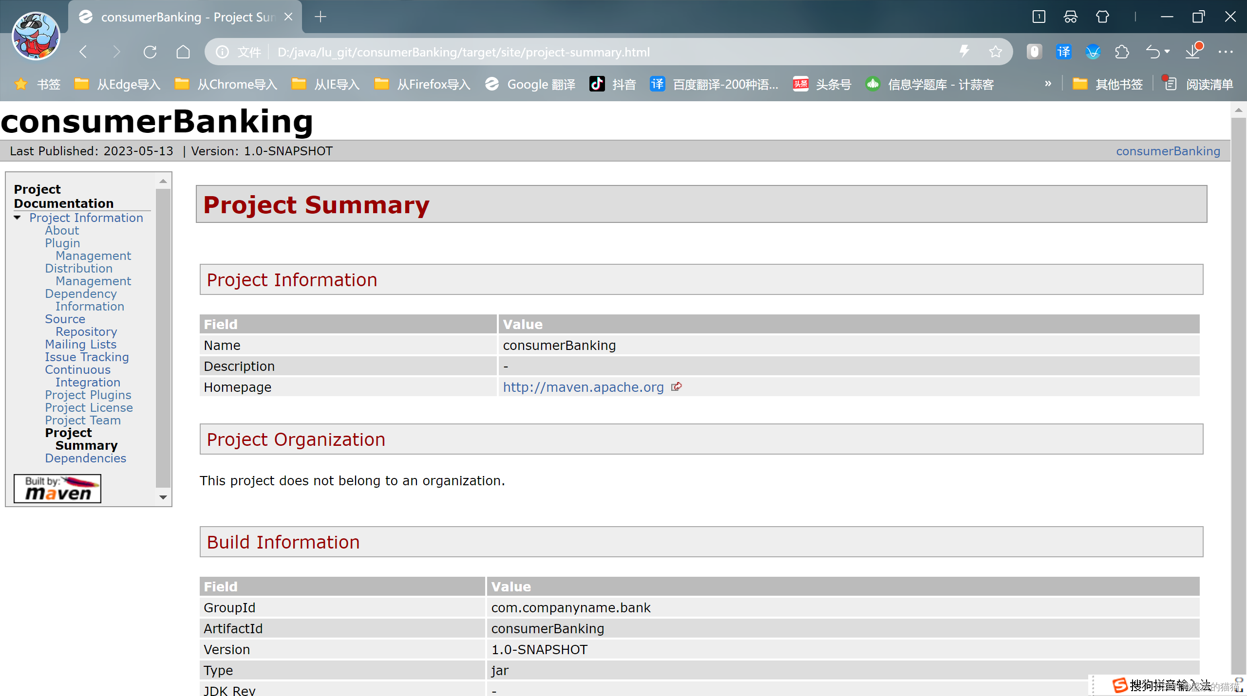This screenshot has height=696, width=1247.
Task: Open the Project License sidebar link
Action: (x=89, y=408)
